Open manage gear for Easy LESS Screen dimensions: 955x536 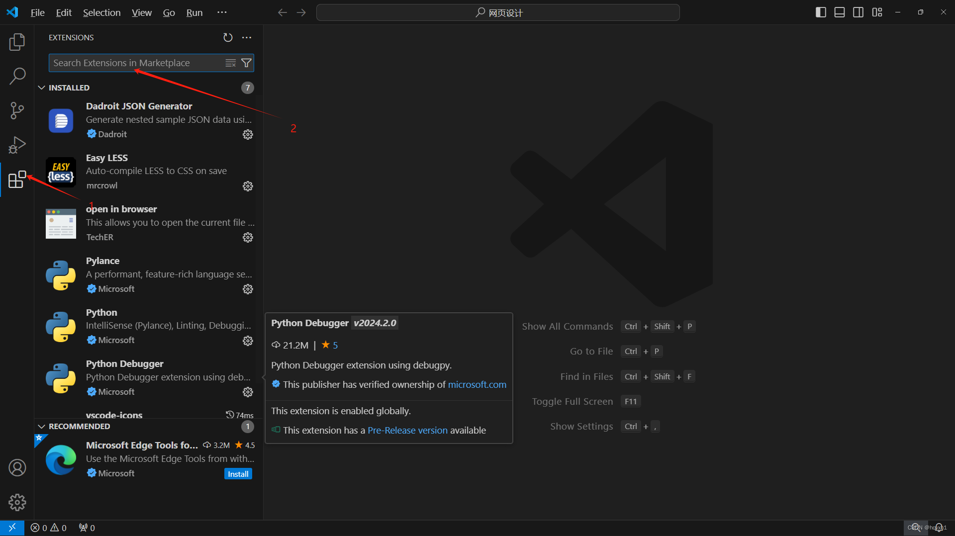coord(248,186)
